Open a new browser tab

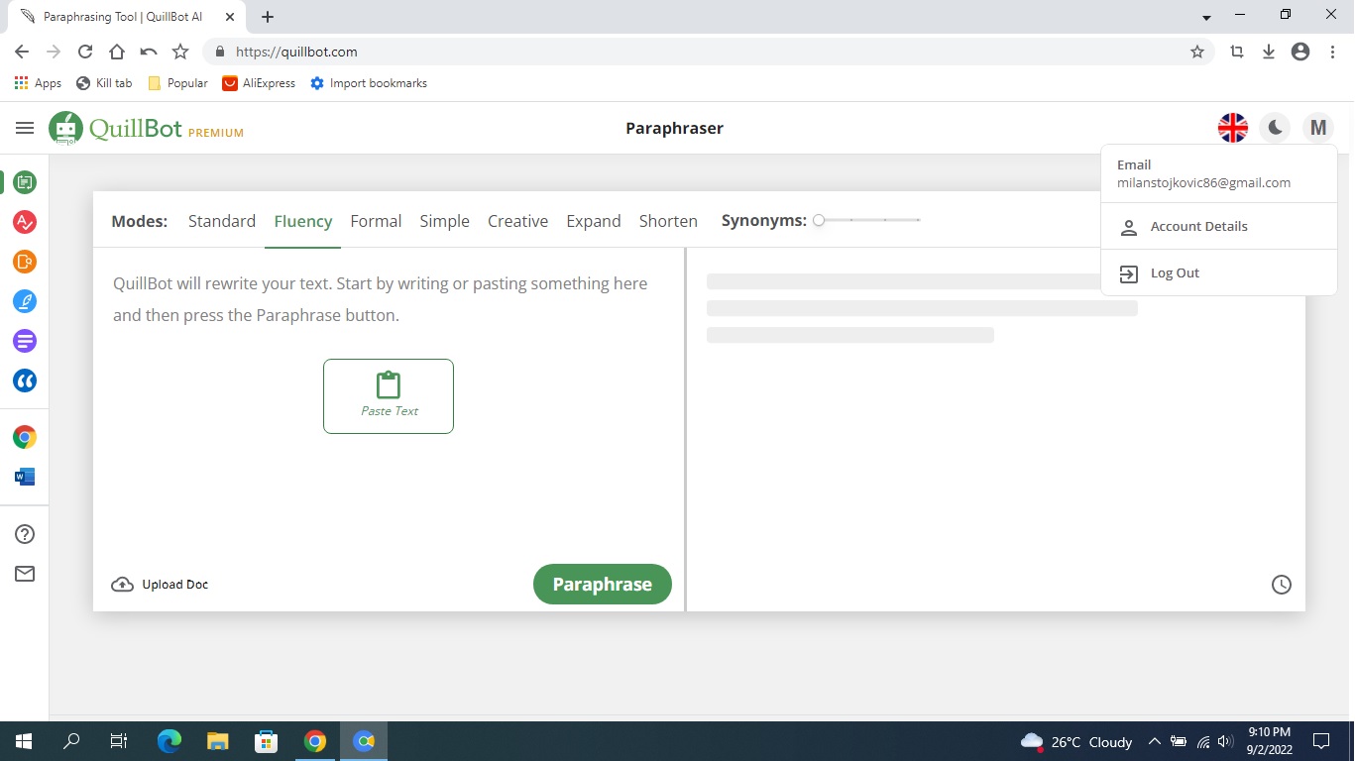coord(268,17)
